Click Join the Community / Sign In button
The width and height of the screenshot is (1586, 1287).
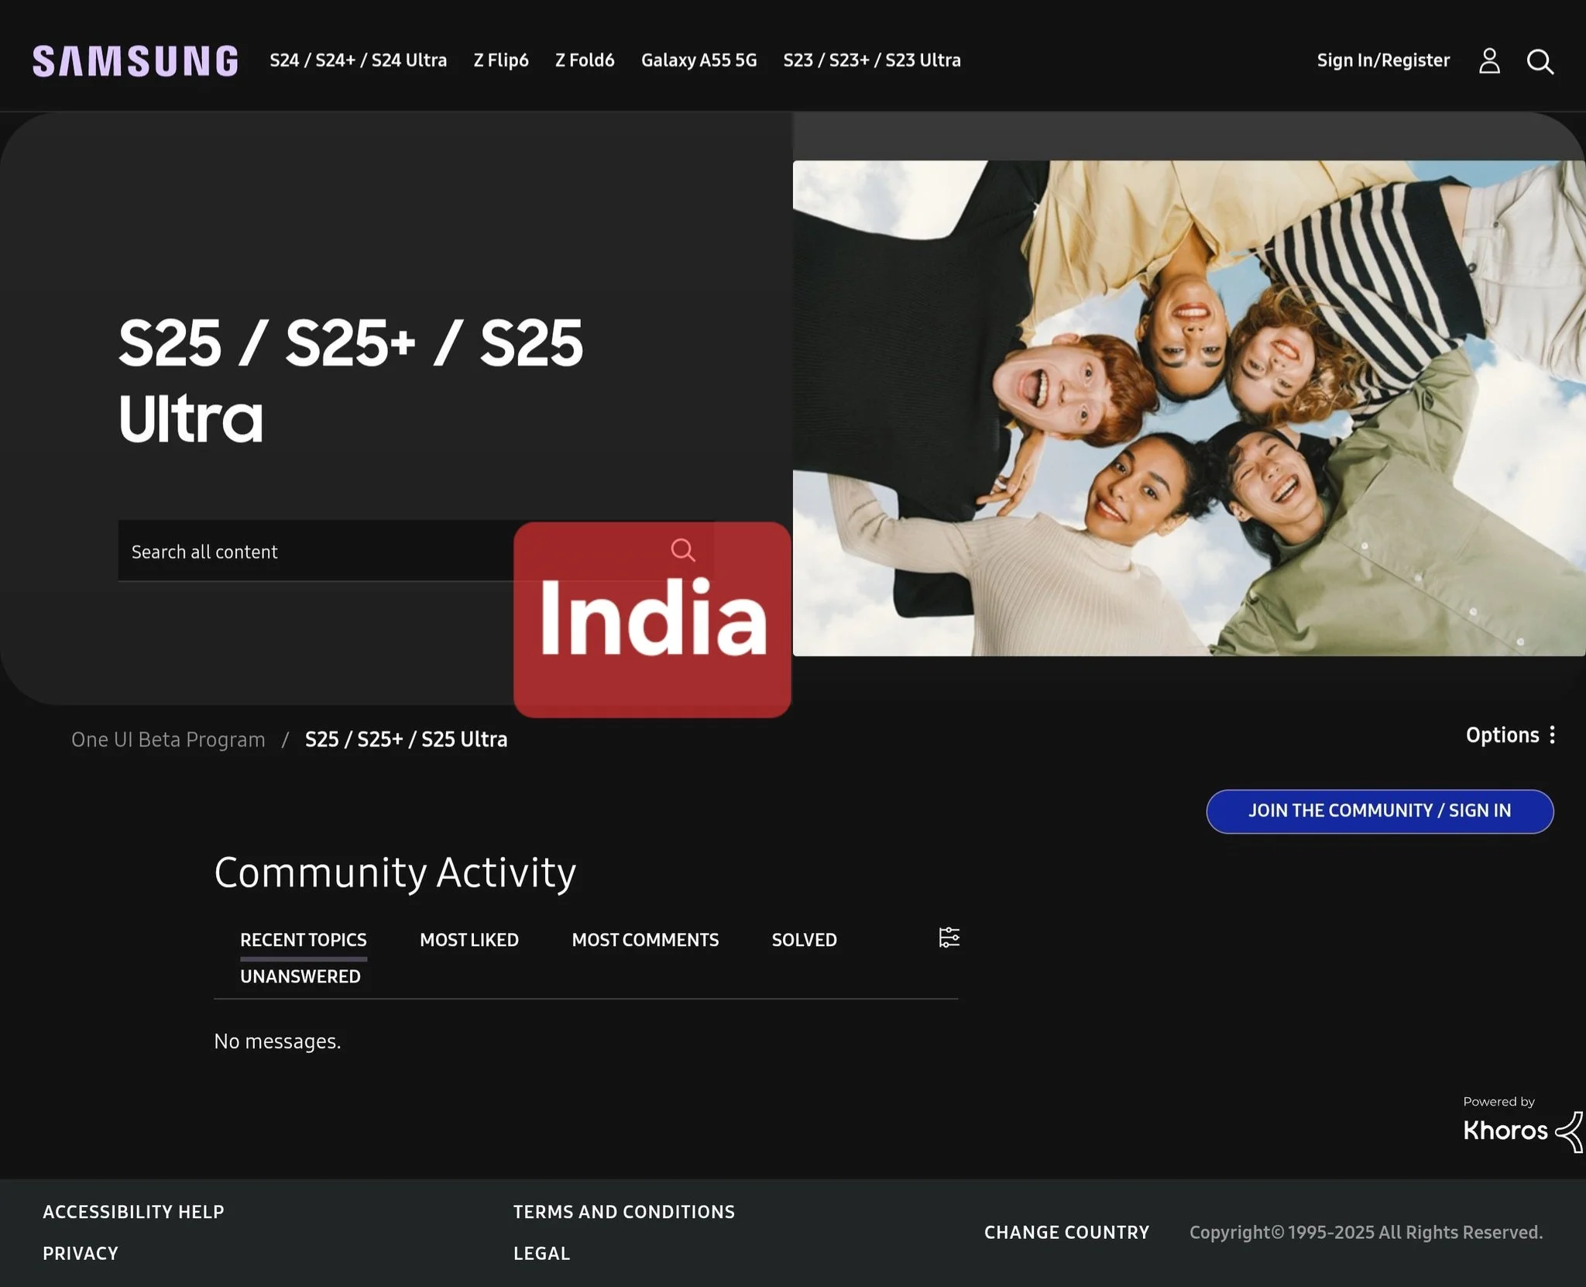(1379, 811)
